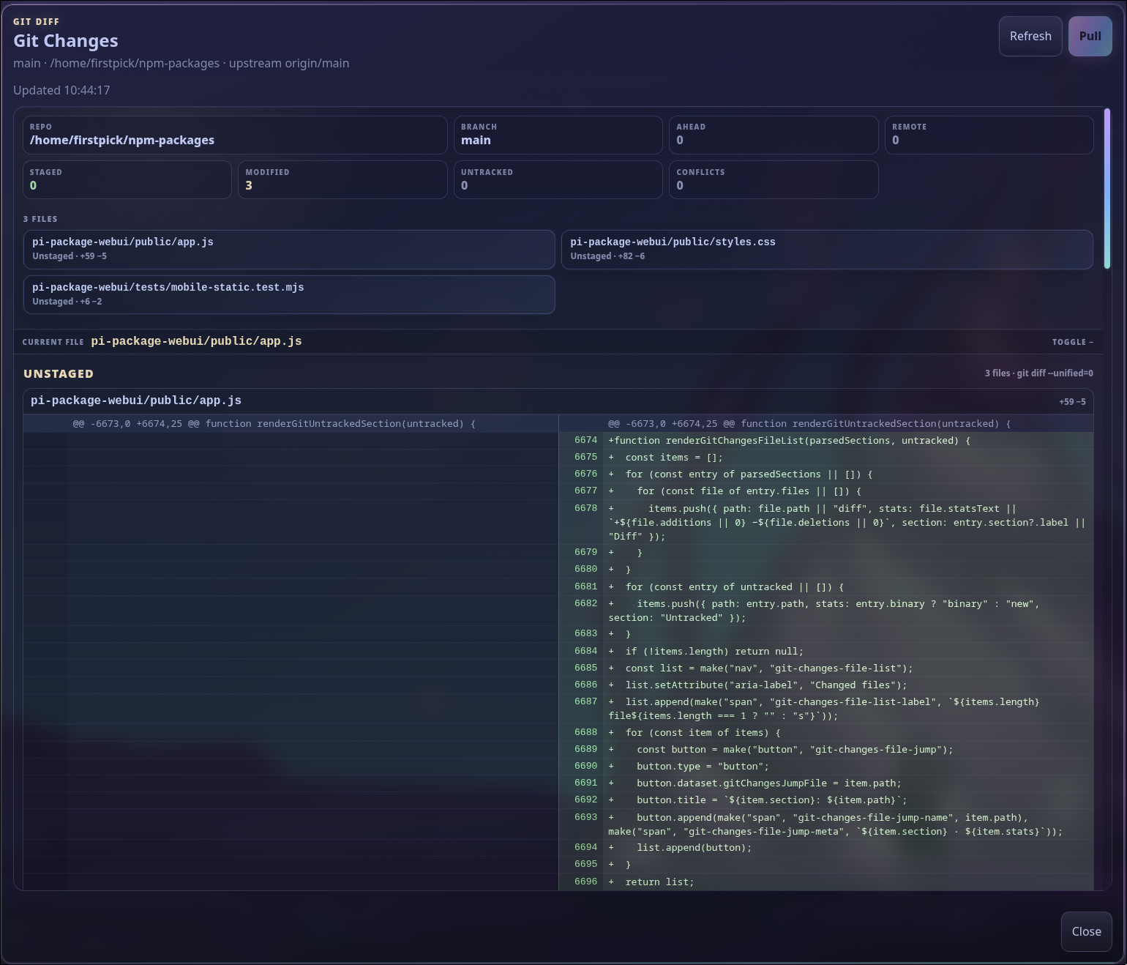Click the Git Changes title
Screen dimensions: 1127x965
(66, 41)
